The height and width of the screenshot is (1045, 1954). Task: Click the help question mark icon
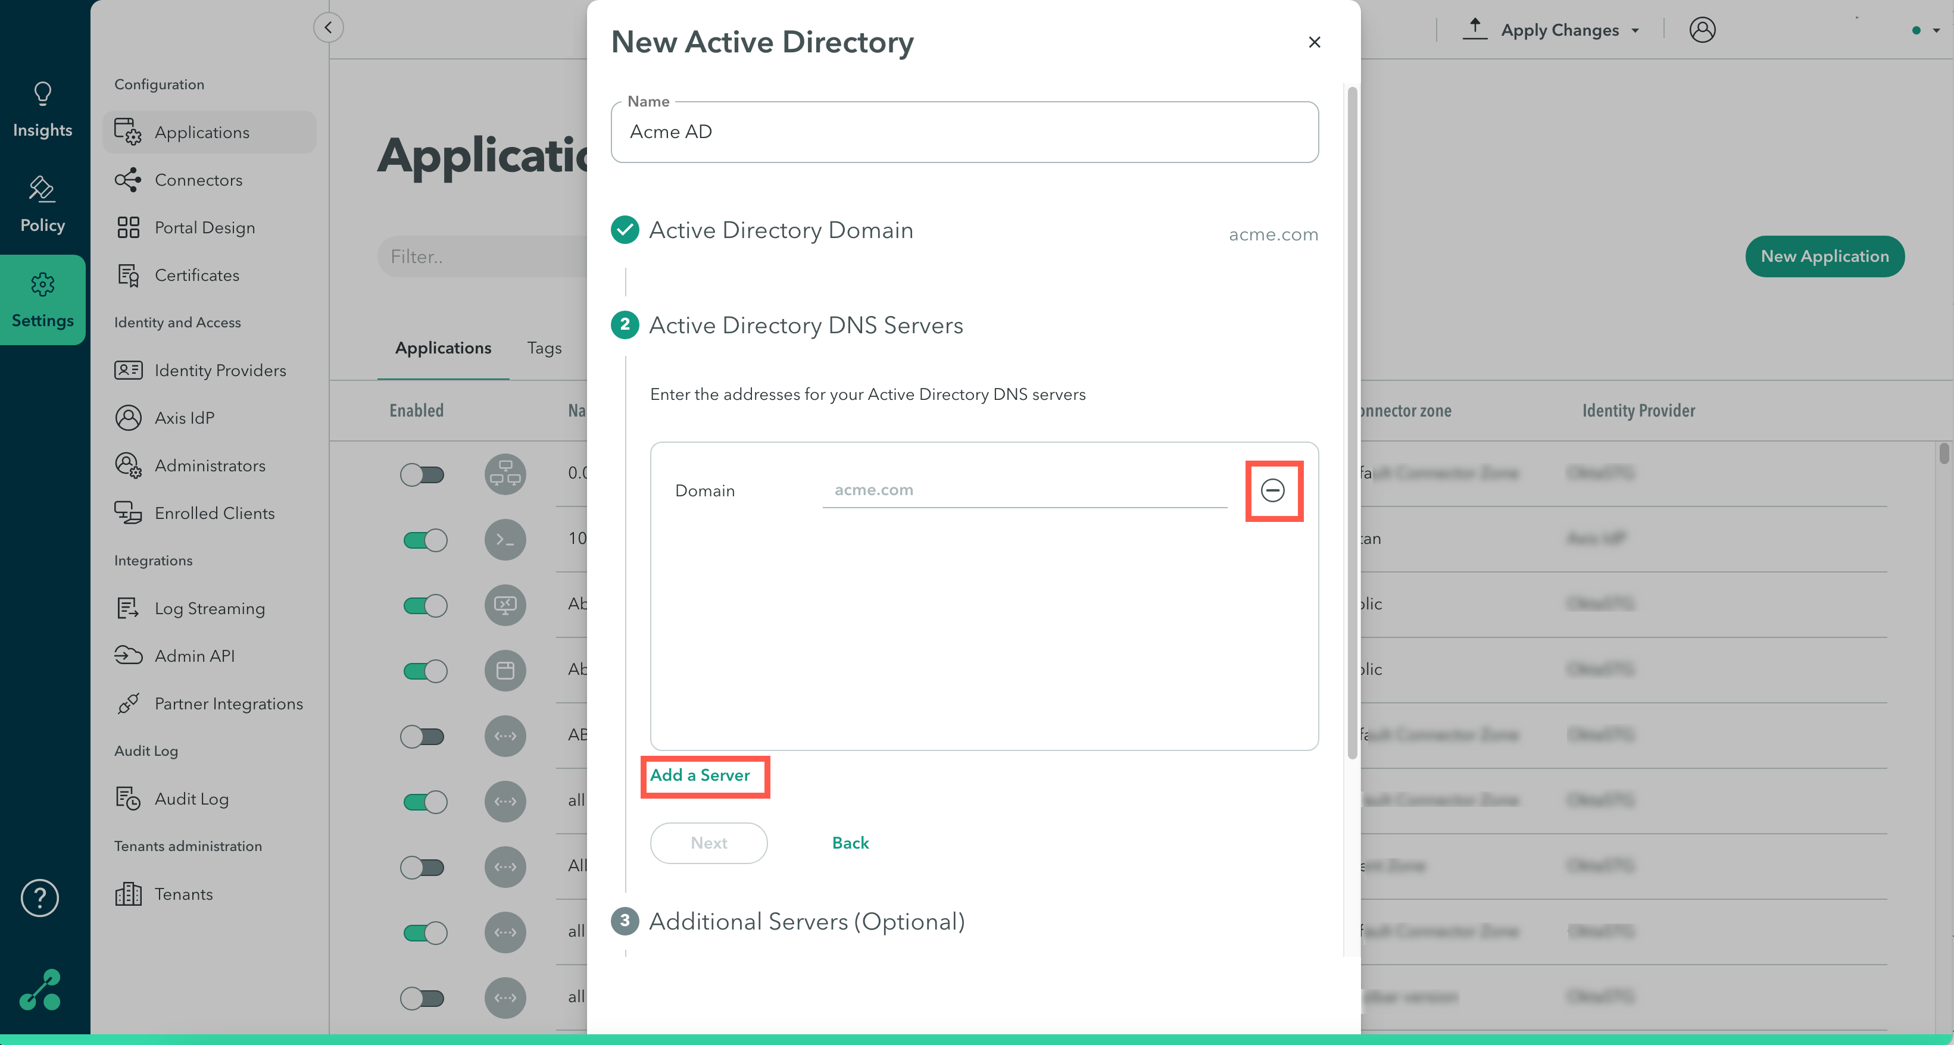pyautogui.click(x=39, y=898)
